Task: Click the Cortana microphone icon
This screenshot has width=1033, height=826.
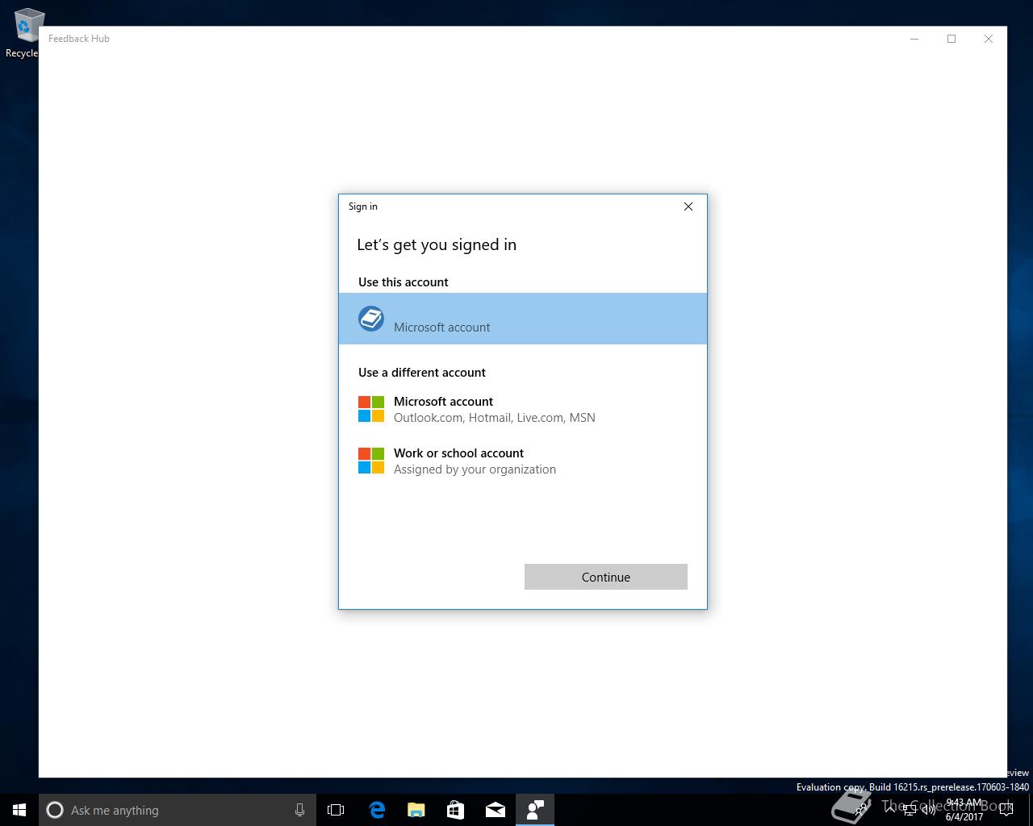Action: pyautogui.click(x=299, y=810)
